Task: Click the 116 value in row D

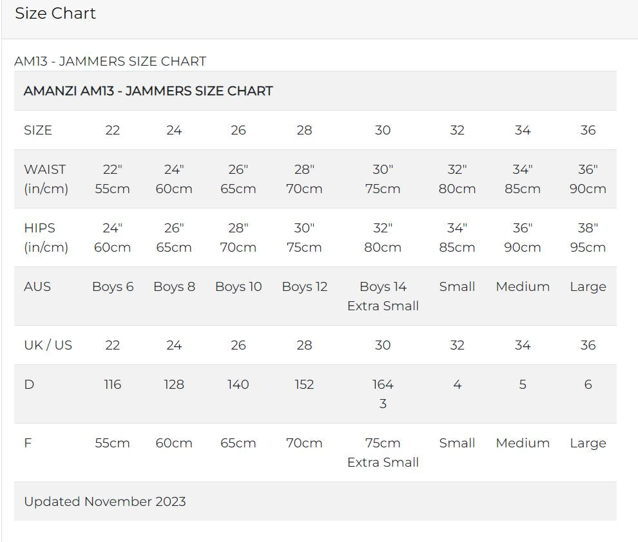Action: click(113, 384)
